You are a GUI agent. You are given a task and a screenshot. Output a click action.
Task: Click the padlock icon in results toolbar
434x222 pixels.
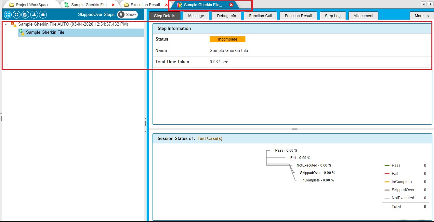click(x=43, y=15)
